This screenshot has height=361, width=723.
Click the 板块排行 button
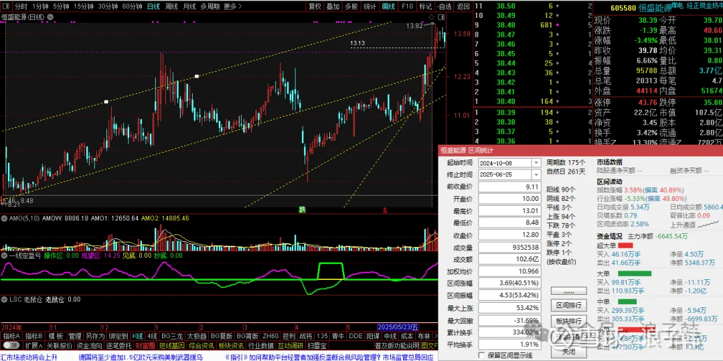tap(568, 321)
